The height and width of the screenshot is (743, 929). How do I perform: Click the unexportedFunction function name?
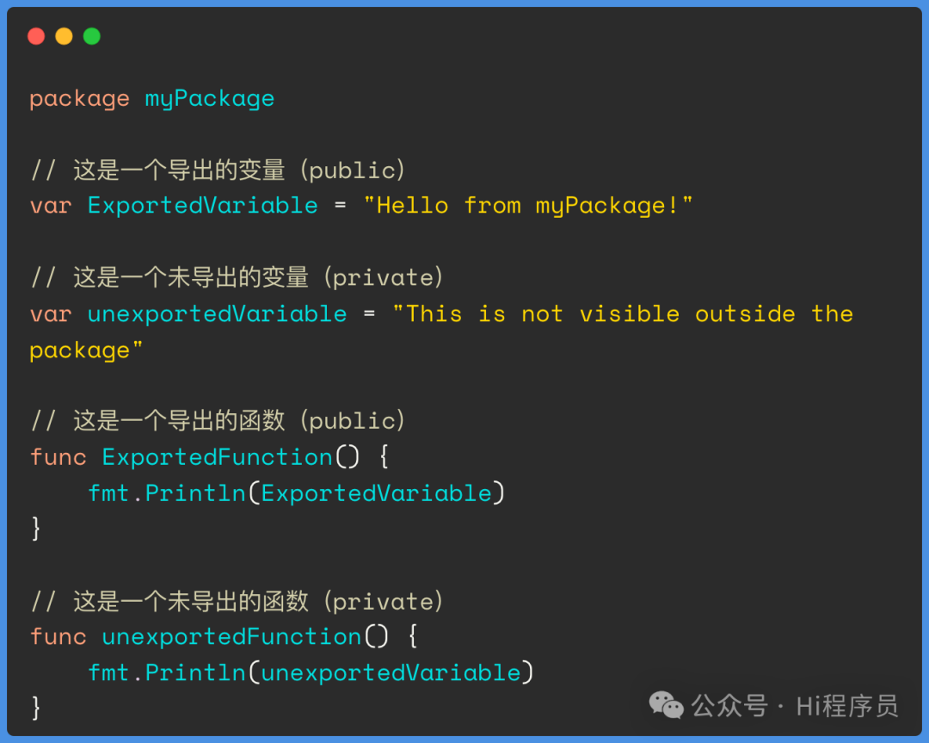coord(231,637)
